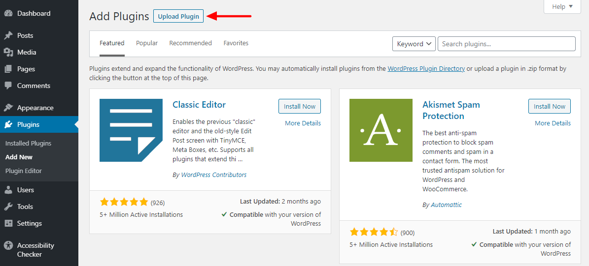The height and width of the screenshot is (266, 589).
Task: Open the Akismet Spam Protection title link
Action: pyautogui.click(x=451, y=110)
